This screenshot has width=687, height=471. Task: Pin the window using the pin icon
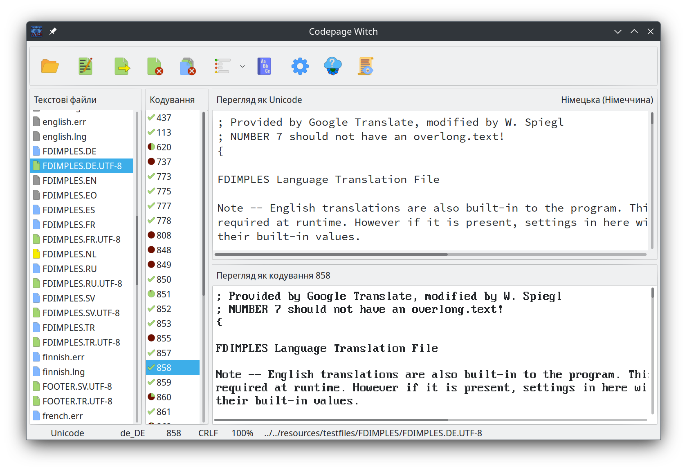(53, 31)
